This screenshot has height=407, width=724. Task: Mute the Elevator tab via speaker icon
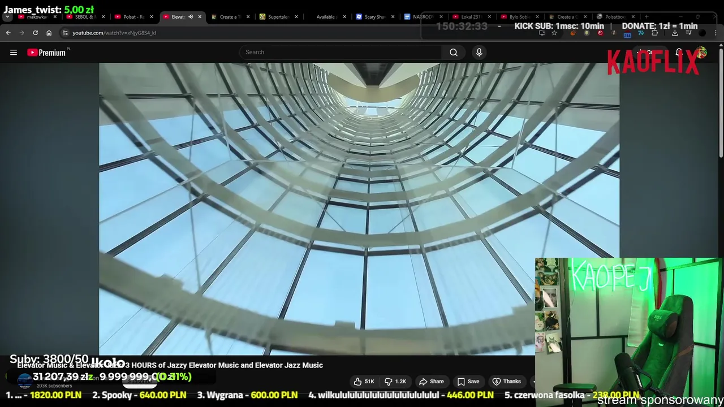click(191, 17)
